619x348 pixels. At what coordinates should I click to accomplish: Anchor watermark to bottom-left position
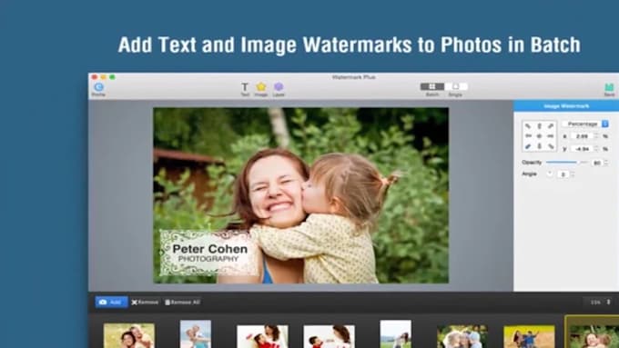[528, 146]
